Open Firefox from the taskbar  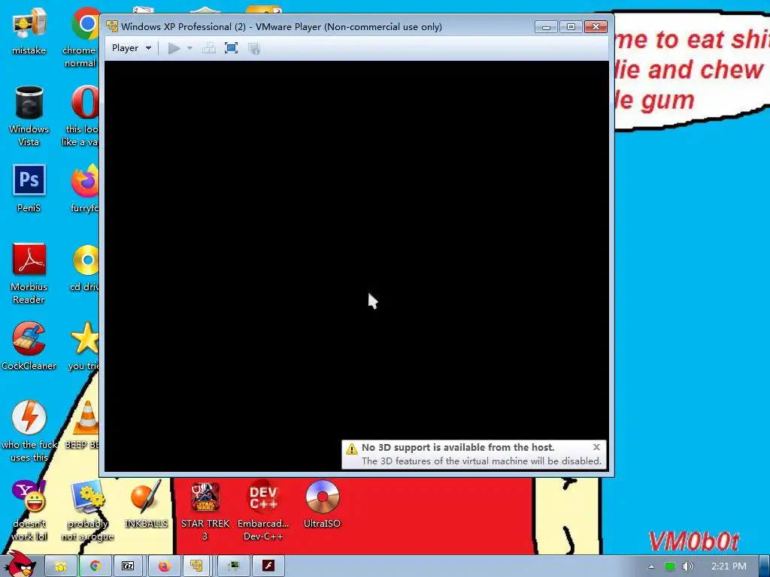[163, 566]
